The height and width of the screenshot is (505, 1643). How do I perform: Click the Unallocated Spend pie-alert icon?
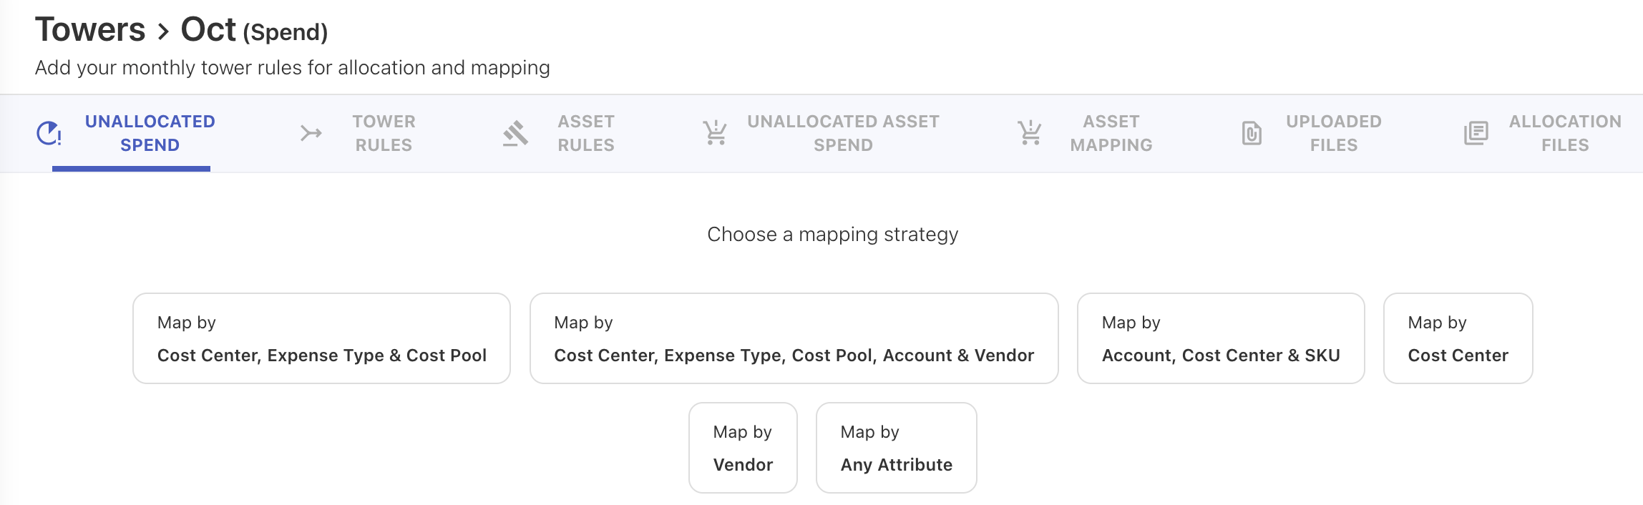tap(49, 133)
